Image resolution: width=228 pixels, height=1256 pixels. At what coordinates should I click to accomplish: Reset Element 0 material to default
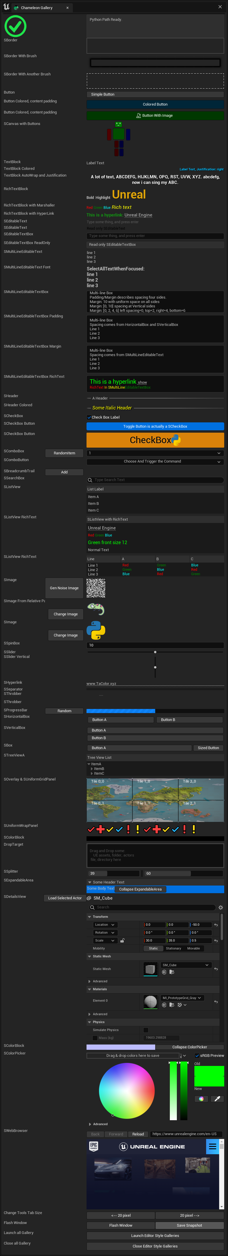(216, 1001)
